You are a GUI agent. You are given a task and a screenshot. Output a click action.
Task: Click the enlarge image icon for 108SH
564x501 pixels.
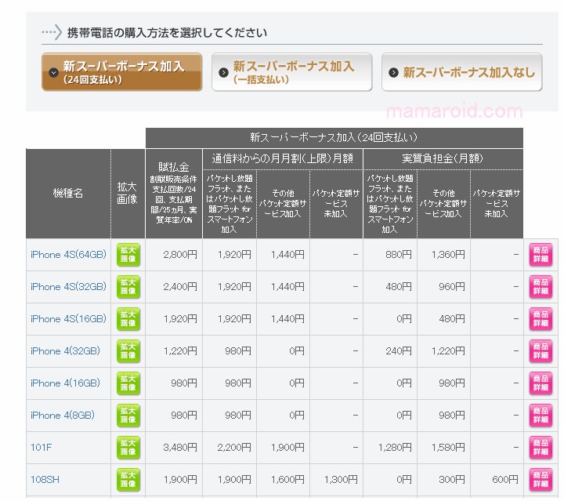pos(128,479)
